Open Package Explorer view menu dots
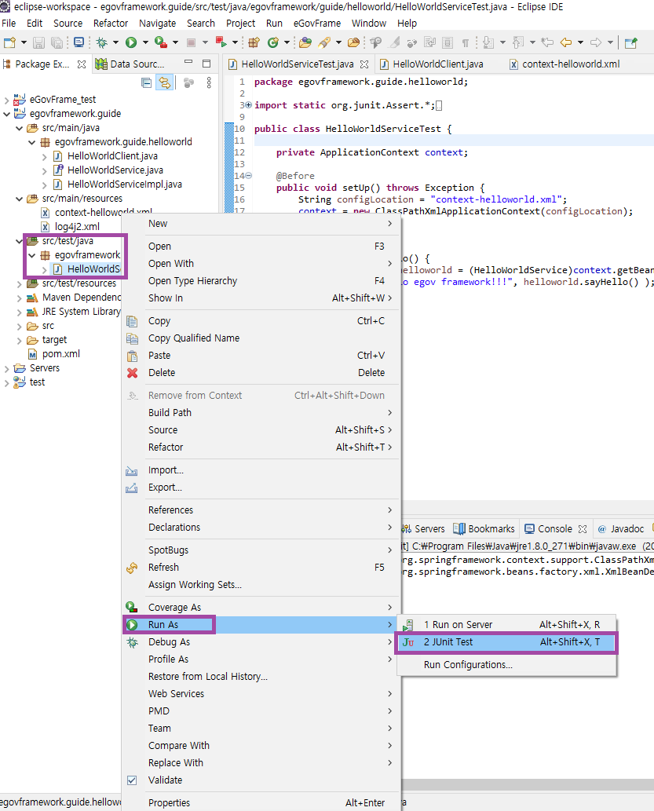 pos(209,82)
